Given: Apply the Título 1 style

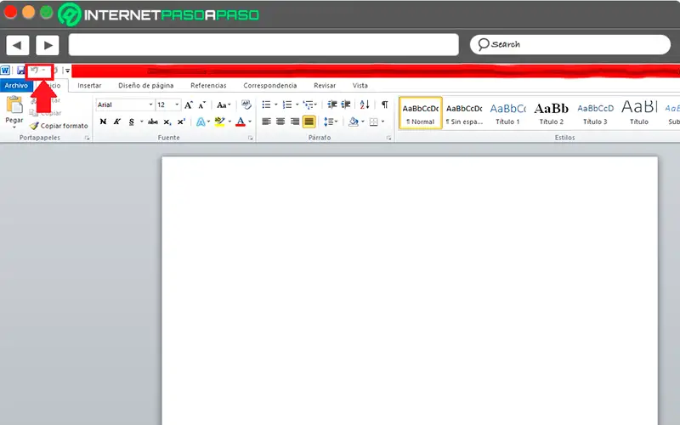Looking at the screenshot, I should pos(507,113).
